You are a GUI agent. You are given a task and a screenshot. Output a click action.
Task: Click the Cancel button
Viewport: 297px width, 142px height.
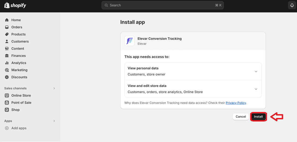click(241, 117)
